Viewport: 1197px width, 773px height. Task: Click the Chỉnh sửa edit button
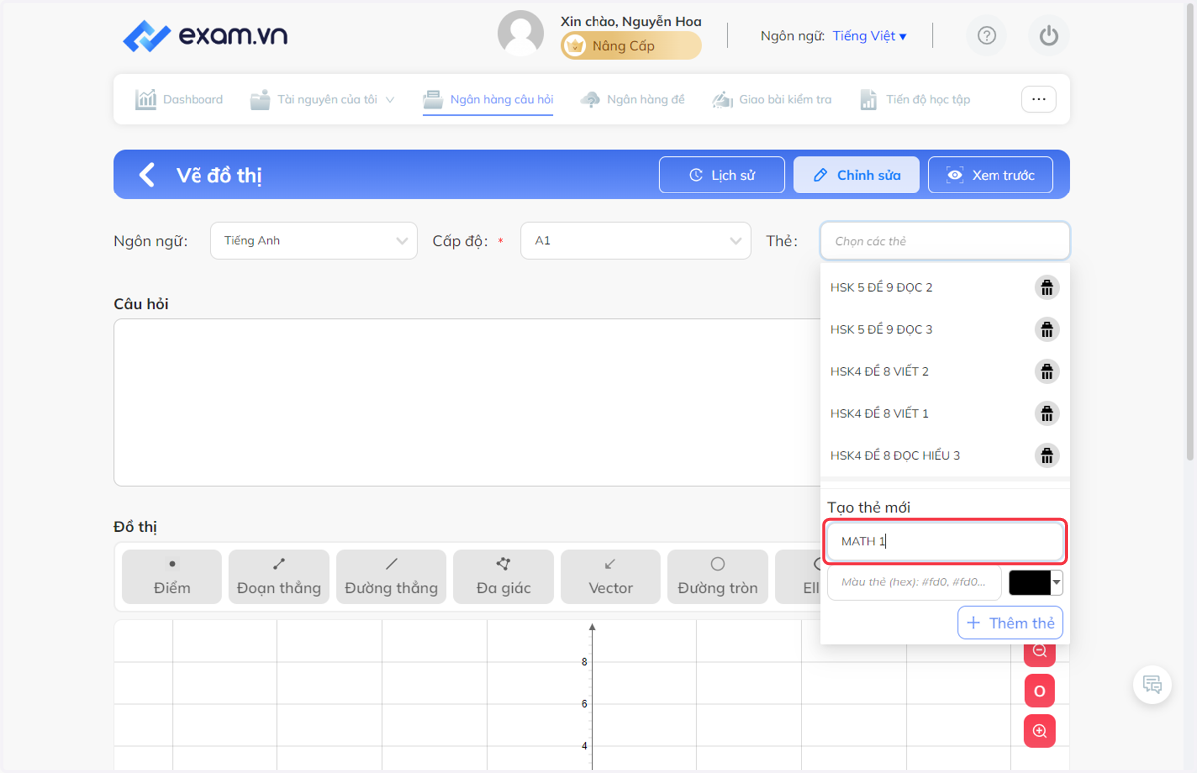coord(857,175)
